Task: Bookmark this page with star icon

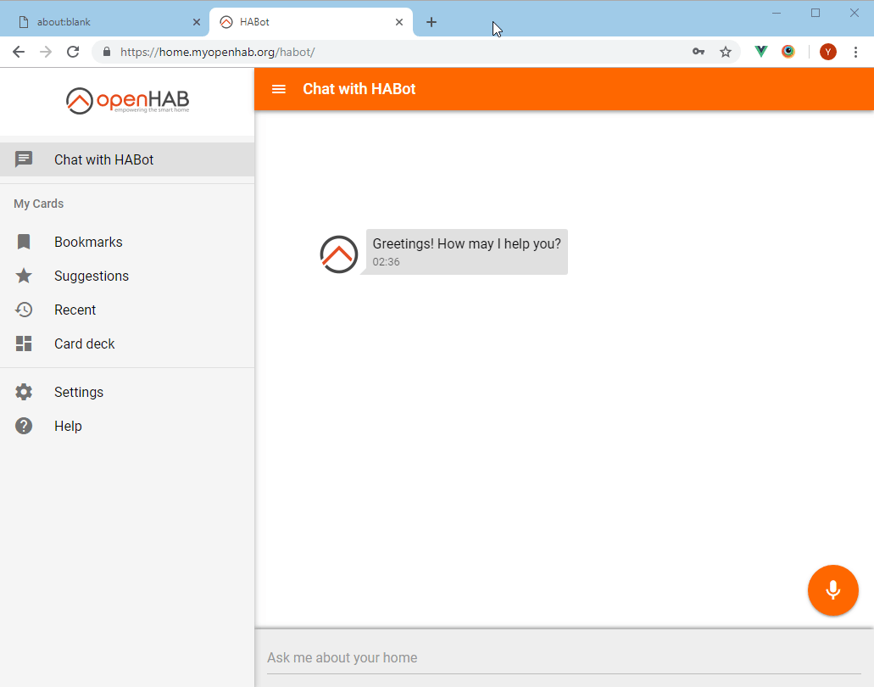Action: [726, 52]
